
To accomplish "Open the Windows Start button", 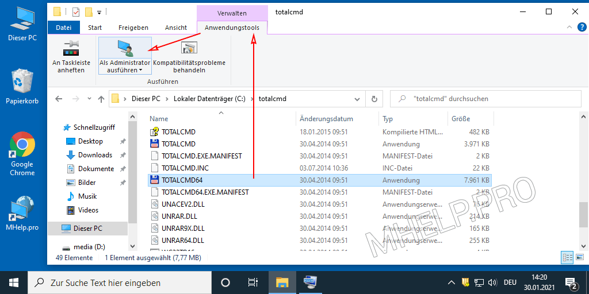I will click(x=14, y=283).
